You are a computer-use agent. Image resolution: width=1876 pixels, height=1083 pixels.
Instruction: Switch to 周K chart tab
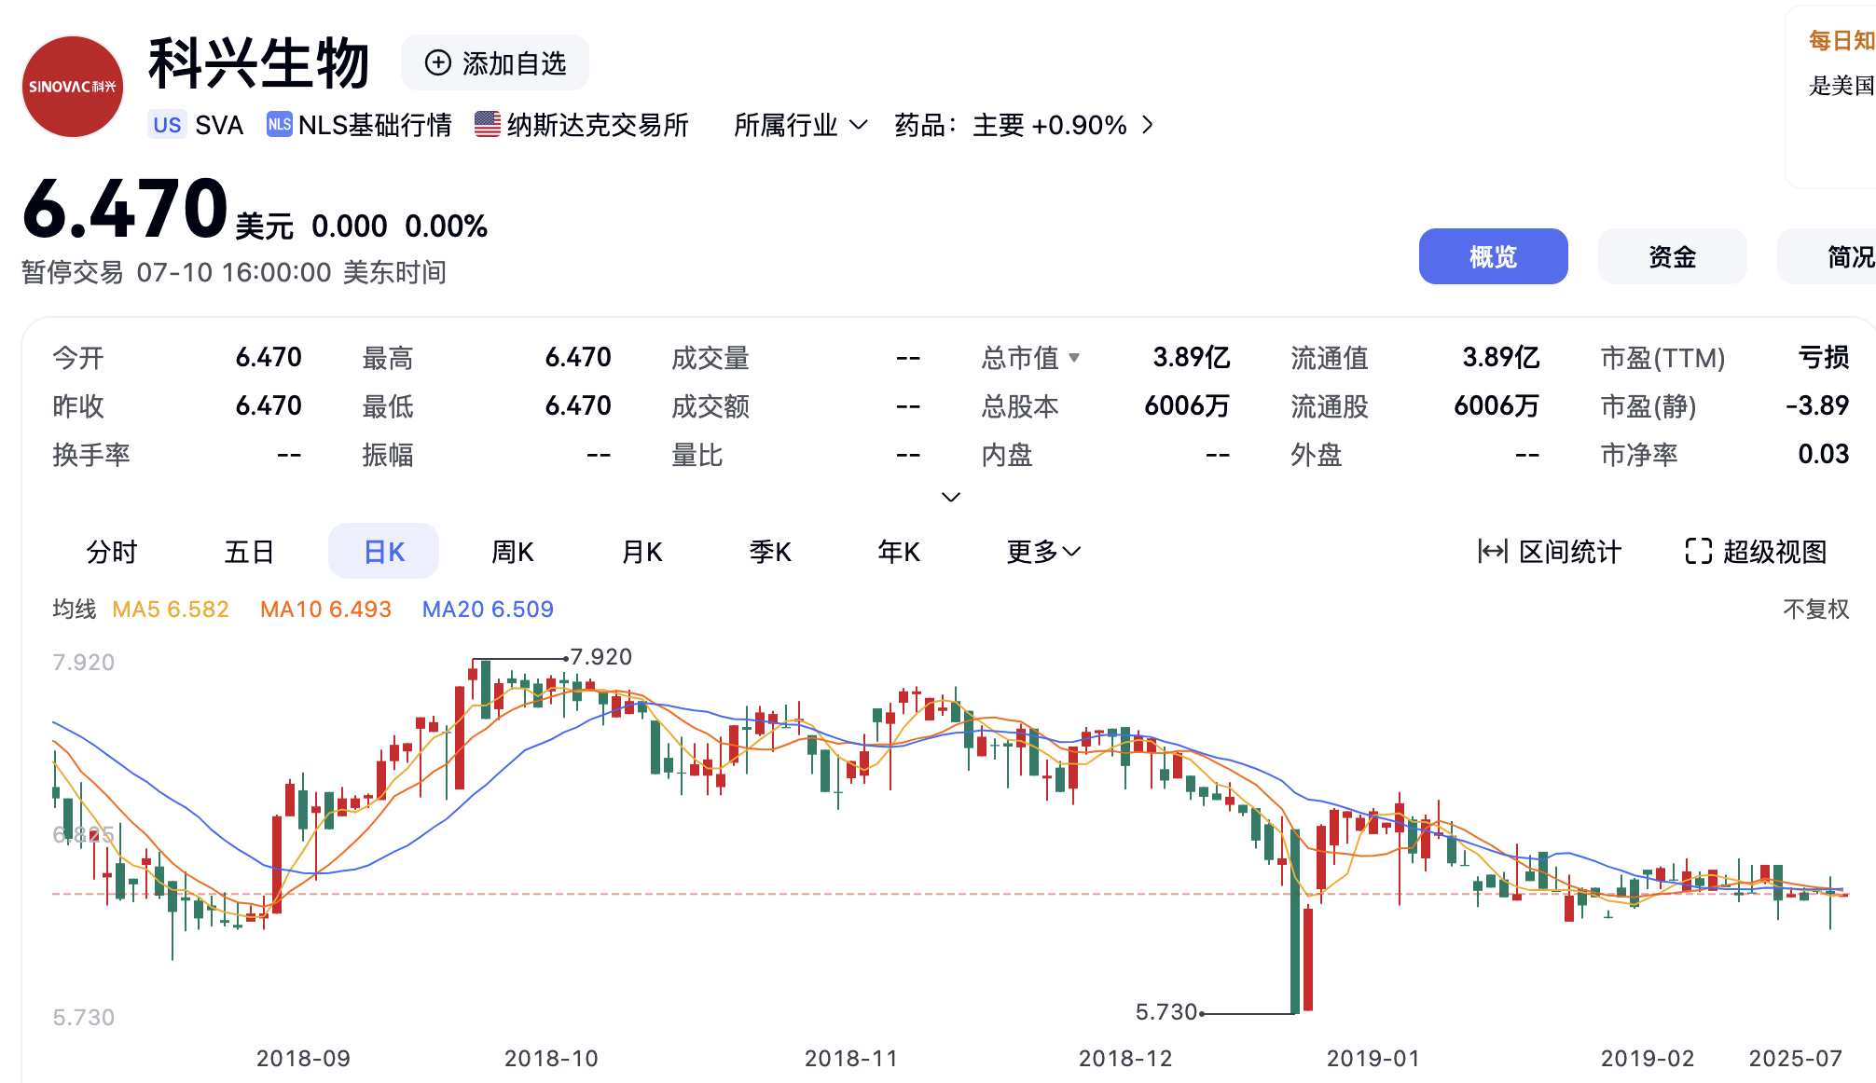tap(512, 552)
